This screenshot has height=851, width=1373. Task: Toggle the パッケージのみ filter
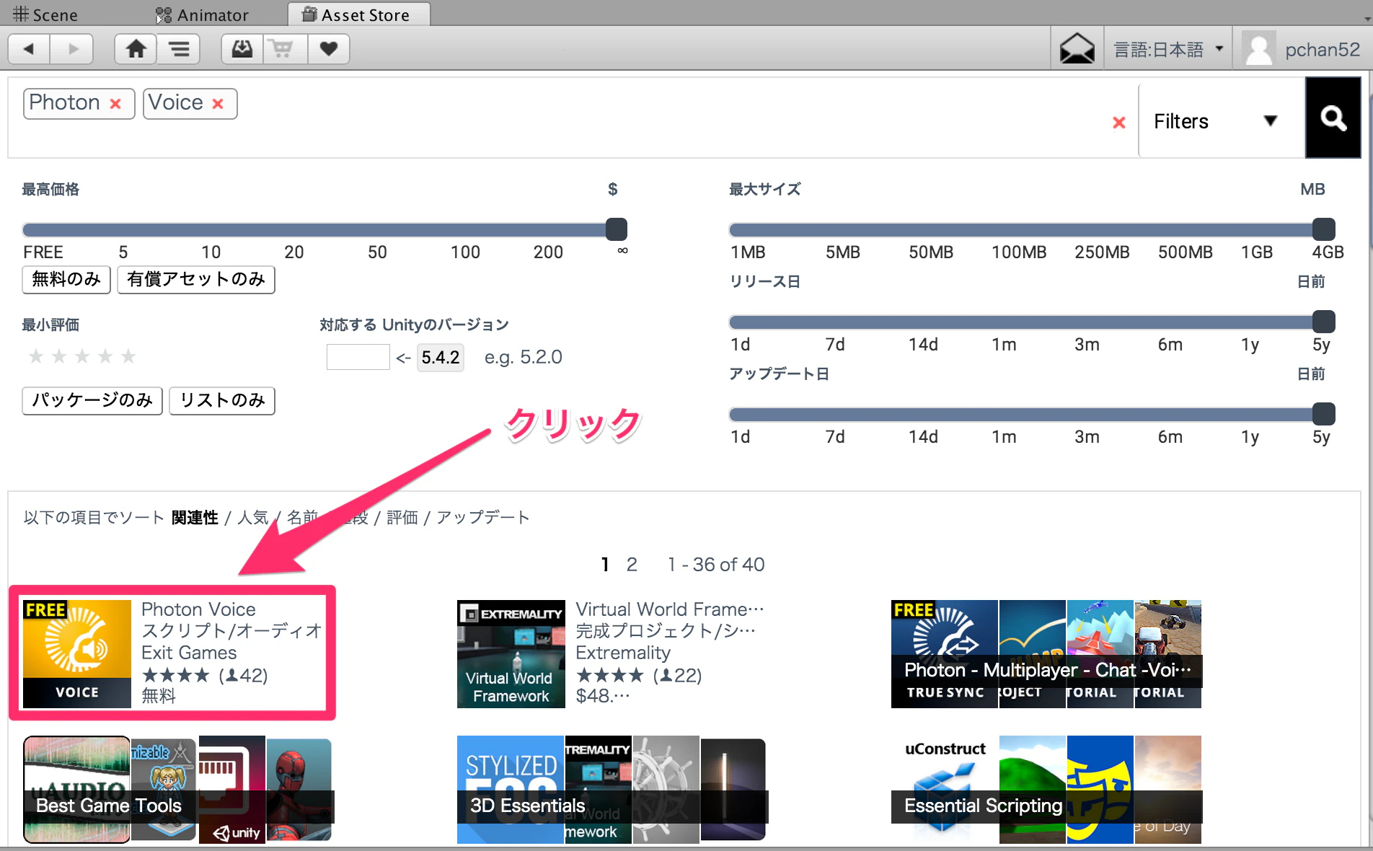coord(92,400)
